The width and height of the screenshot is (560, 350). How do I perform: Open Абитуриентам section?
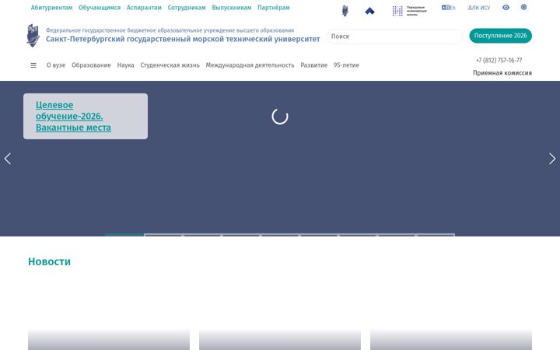[51, 8]
